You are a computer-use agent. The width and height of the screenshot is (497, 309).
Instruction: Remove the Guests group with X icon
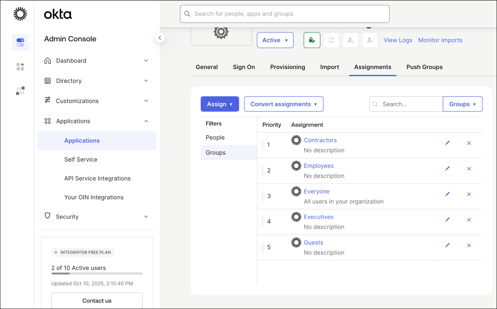click(x=469, y=245)
